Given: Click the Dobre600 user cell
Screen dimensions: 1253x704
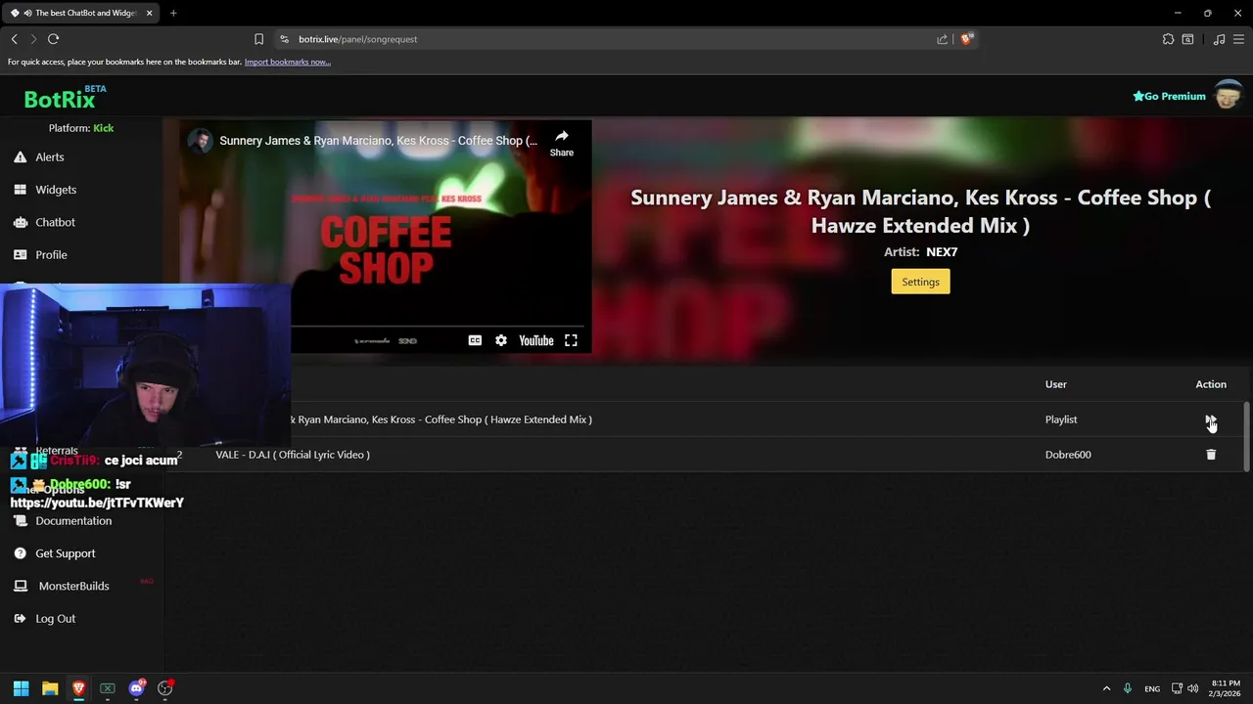Looking at the screenshot, I should pyautogui.click(x=1068, y=455).
